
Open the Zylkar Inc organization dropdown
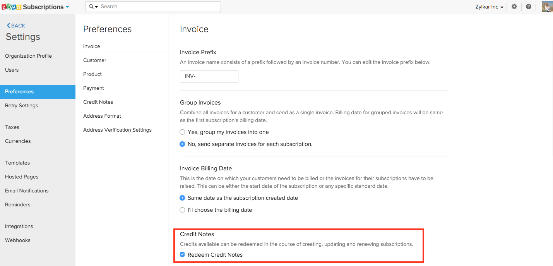tap(489, 7)
